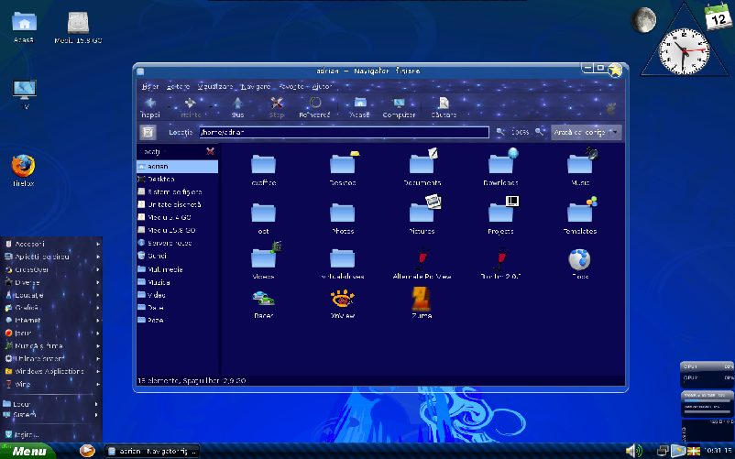The width and height of the screenshot is (735, 459).
Task: Toggle the text location bar icon
Action: click(148, 133)
